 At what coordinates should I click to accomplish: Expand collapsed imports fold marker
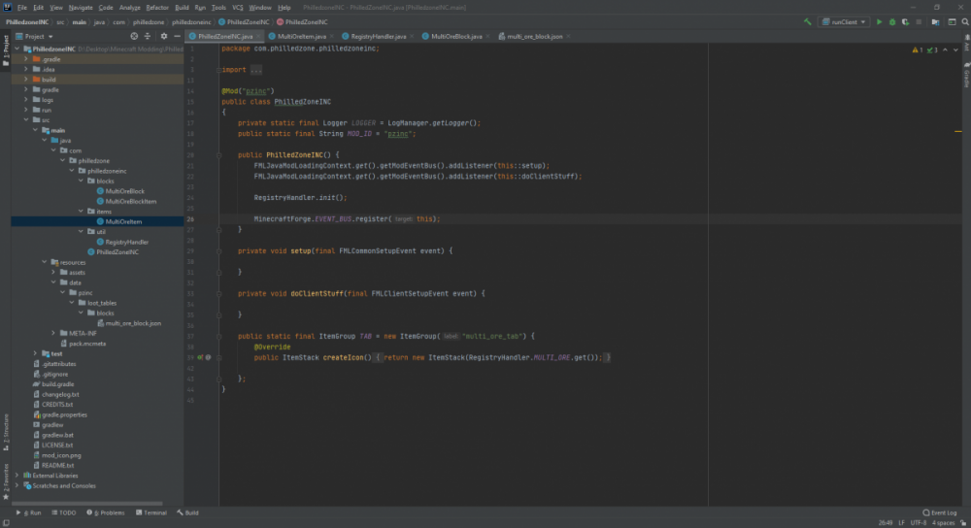click(x=255, y=70)
